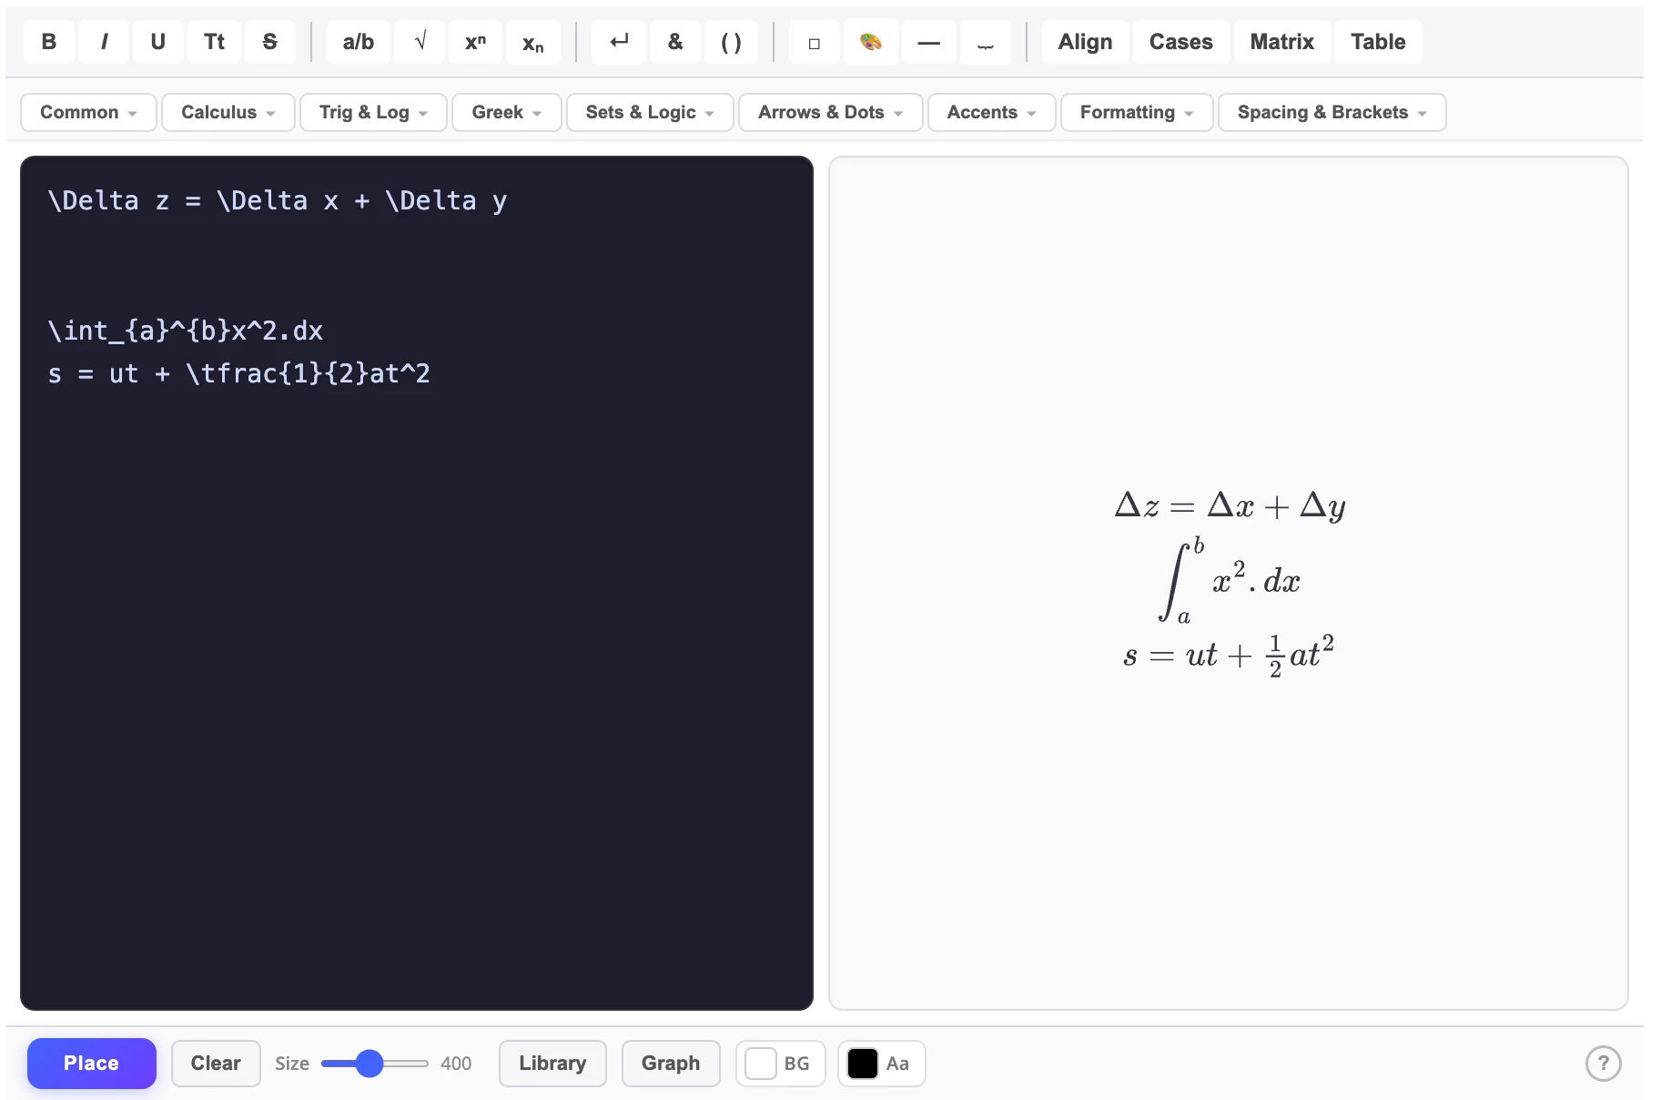
Task: Click the rendered formula preview
Action: point(1229,583)
